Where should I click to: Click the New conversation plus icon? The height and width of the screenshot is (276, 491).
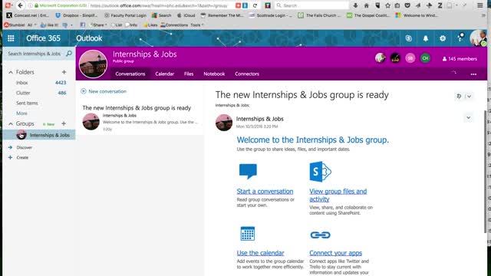pos(84,91)
